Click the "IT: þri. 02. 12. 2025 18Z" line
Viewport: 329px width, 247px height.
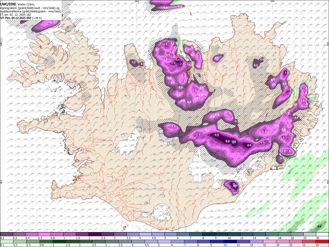[16, 15]
